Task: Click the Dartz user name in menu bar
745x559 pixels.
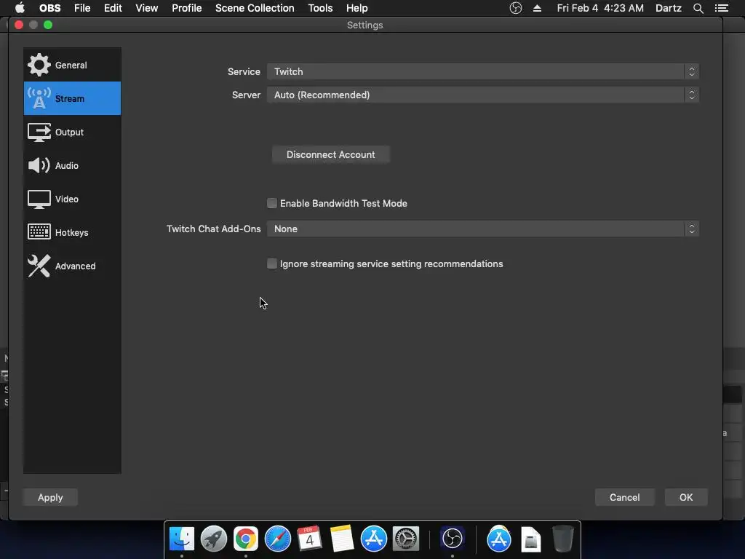Action: pyautogui.click(x=668, y=8)
